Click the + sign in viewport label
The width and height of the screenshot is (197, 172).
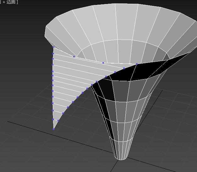tap(4, 2)
